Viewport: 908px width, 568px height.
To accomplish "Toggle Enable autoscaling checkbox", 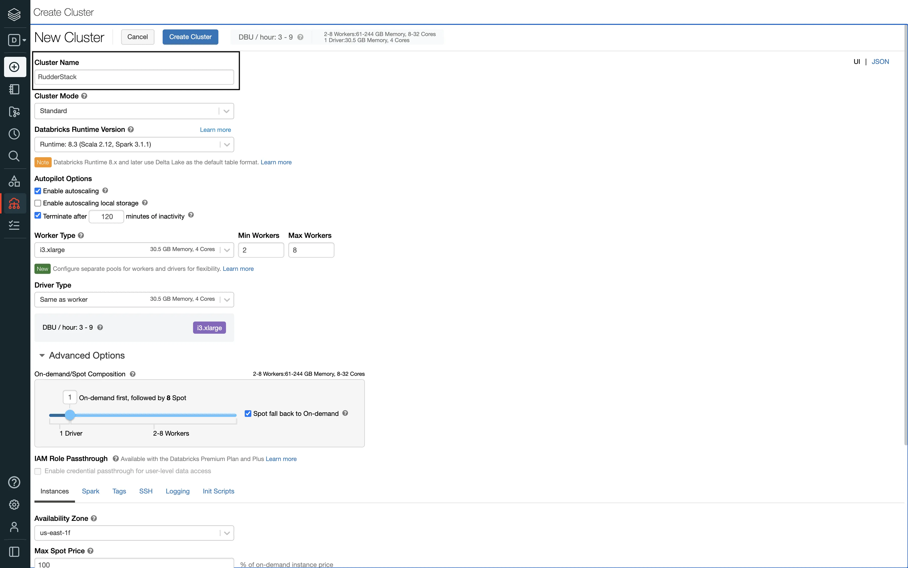I will click(38, 191).
